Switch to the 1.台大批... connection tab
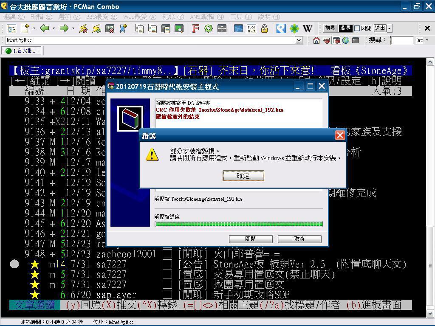The height and width of the screenshot is (326, 435). tap(22, 51)
